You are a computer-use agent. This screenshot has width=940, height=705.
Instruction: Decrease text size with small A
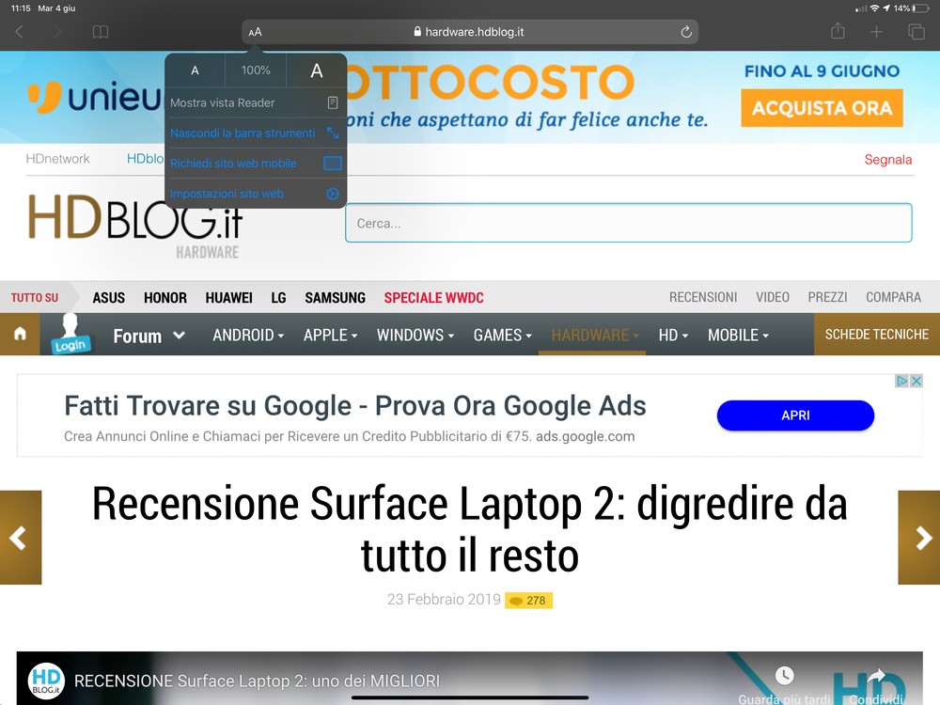[195, 70]
